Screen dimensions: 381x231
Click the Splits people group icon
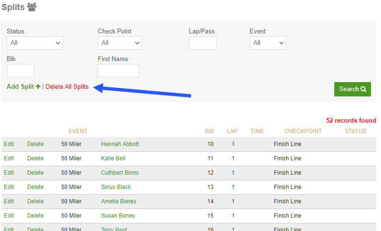pyautogui.click(x=31, y=7)
